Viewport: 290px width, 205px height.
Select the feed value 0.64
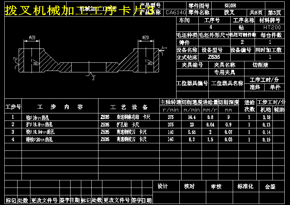pyautogui.click(x=210, y=125)
